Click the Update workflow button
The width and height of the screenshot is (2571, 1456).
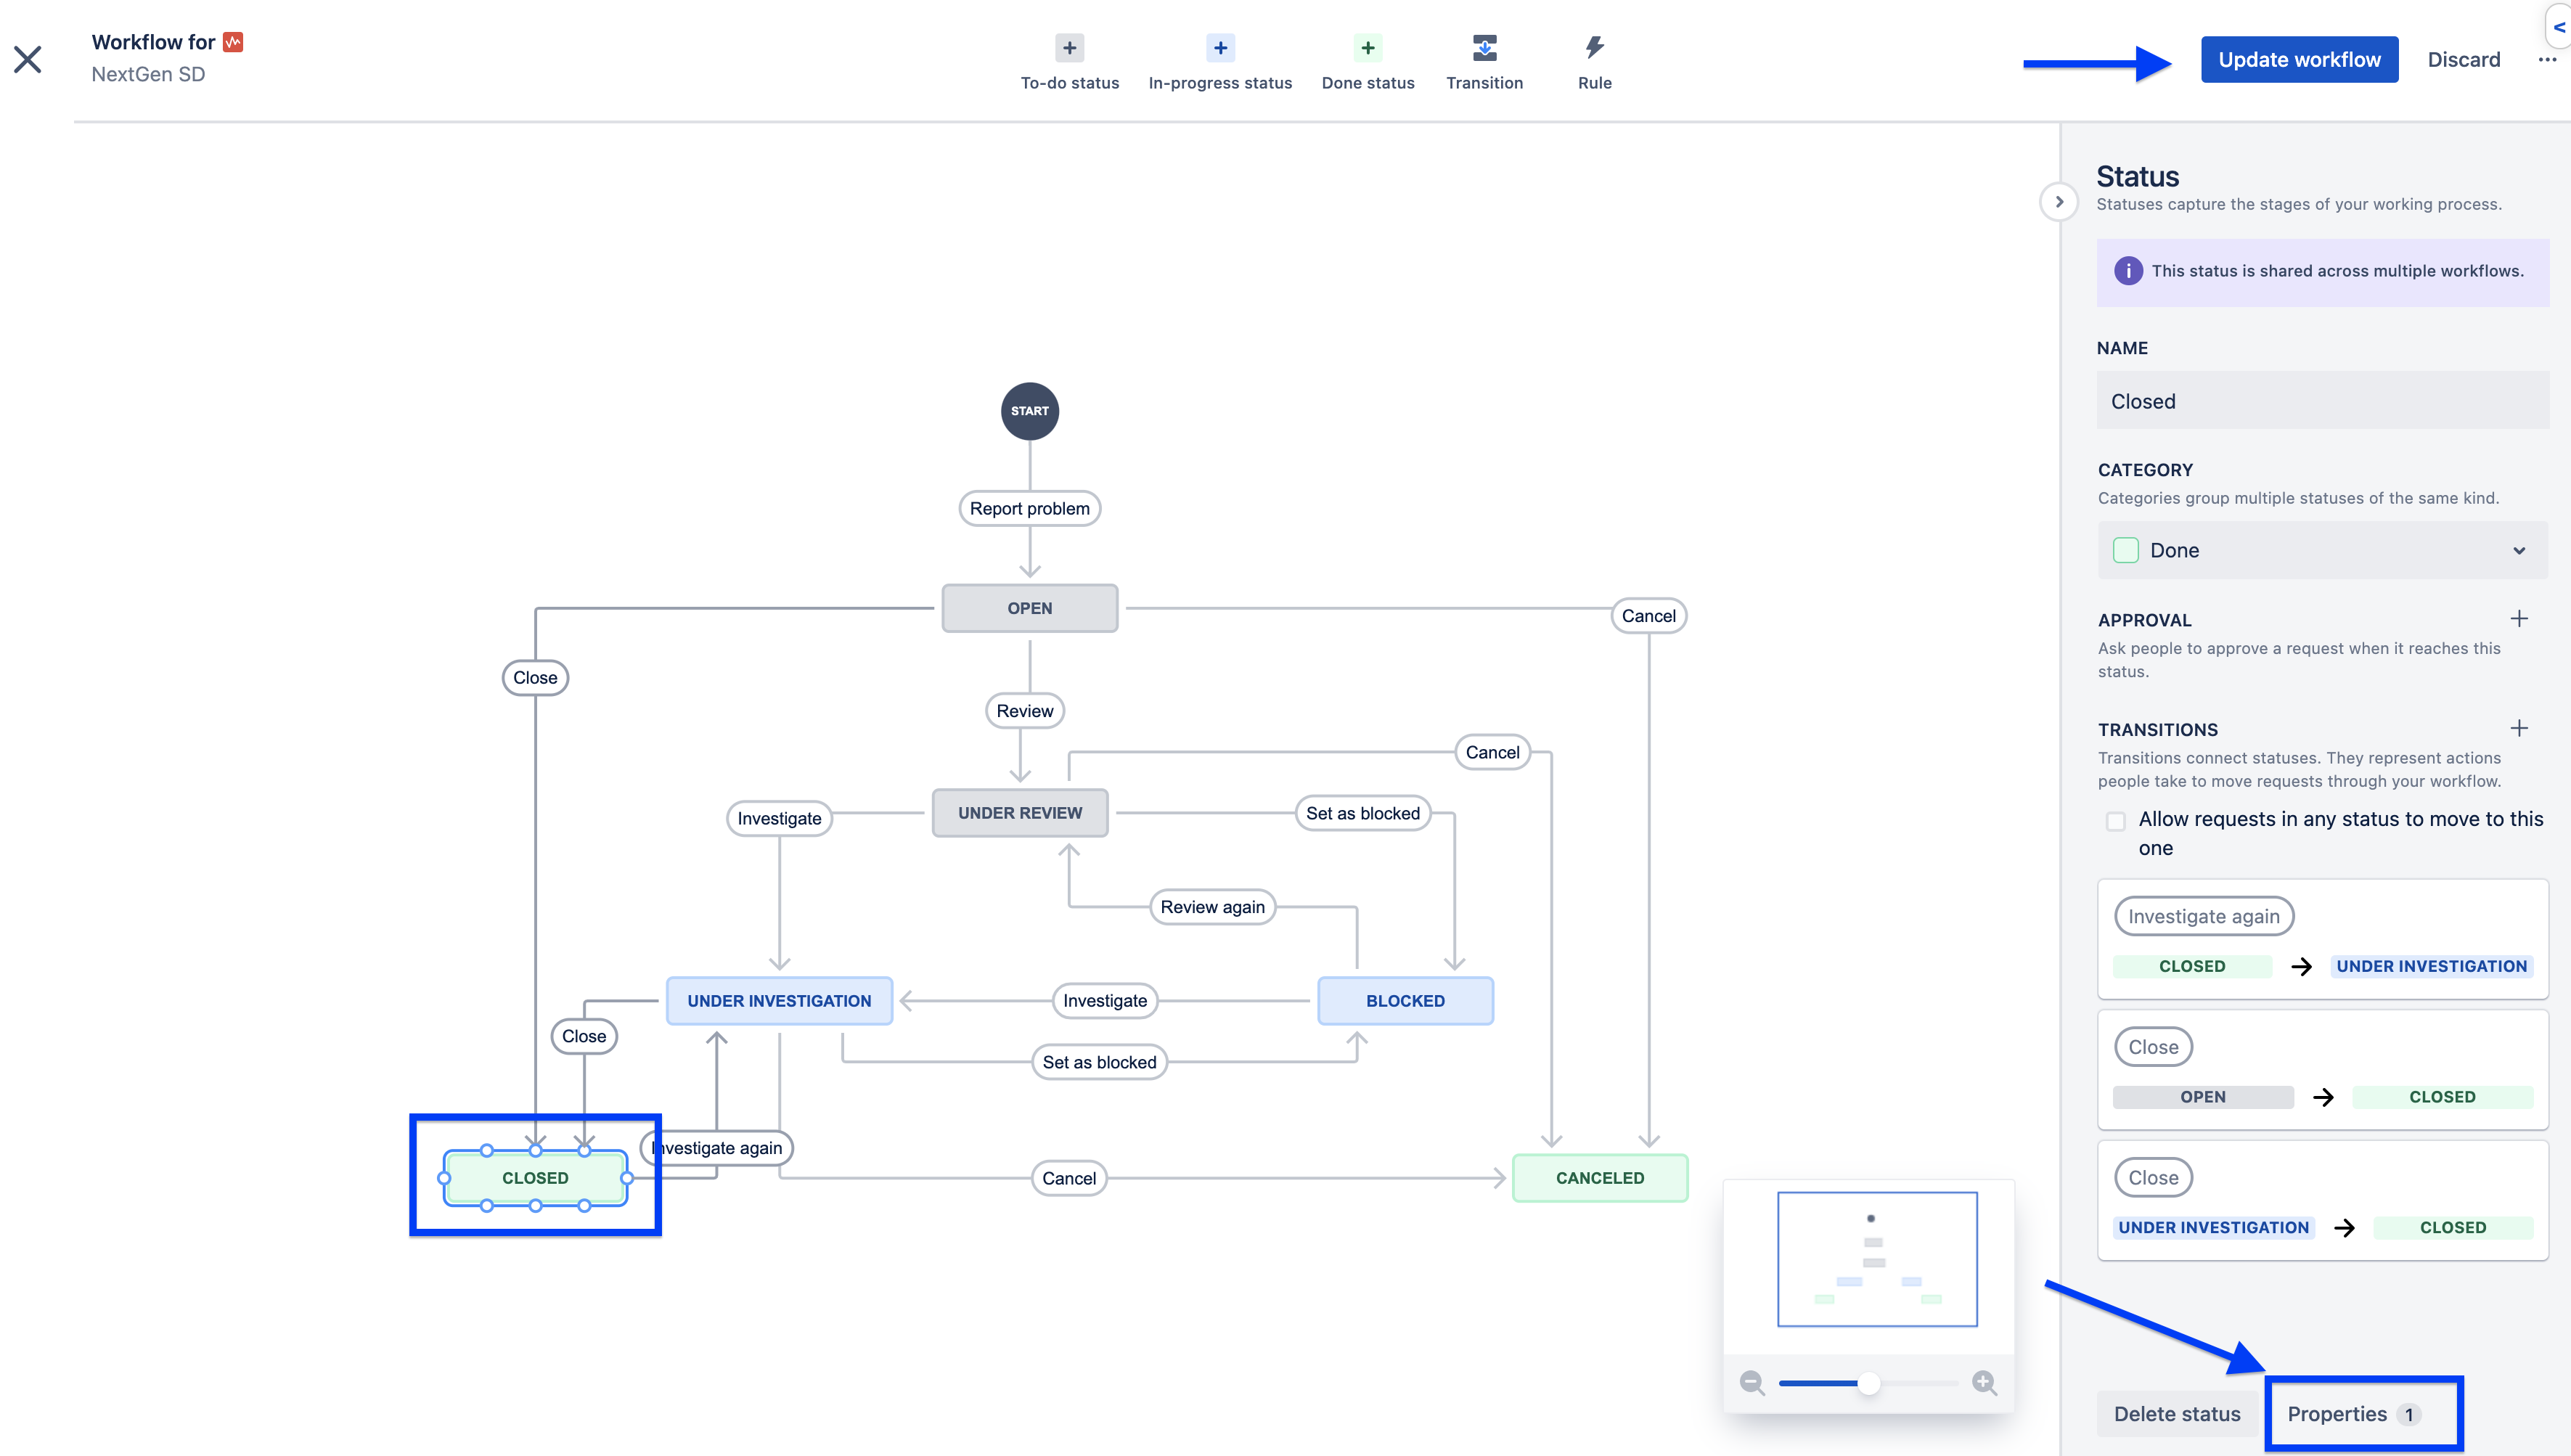pyautogui.click(x=2299, y=58)
